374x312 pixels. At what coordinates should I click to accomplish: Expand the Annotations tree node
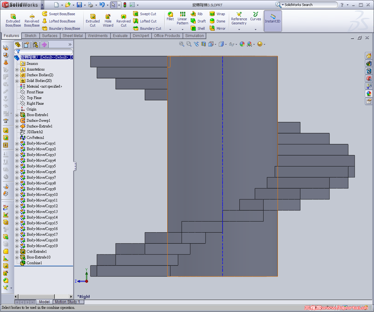pyautogui.click(x=17, y=70)
